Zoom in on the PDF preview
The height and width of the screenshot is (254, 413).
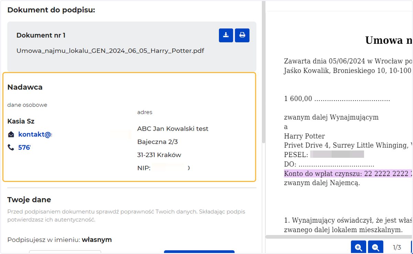(x=358, y=247)
